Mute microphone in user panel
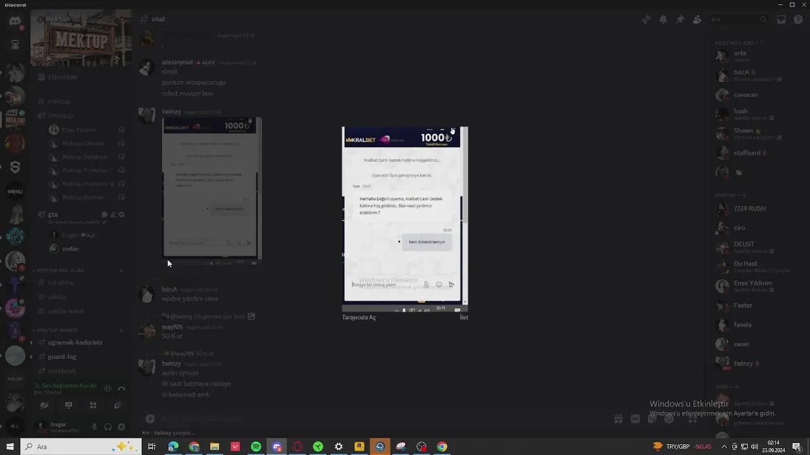Screen dimensions: 810x455 [94, 427]
